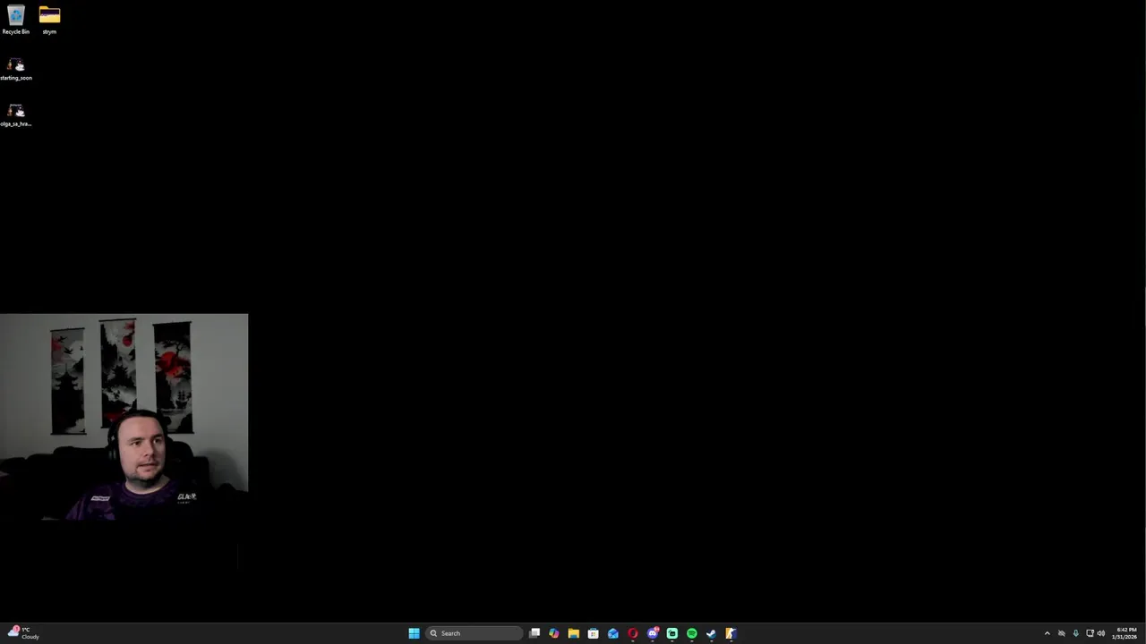Viewport: 1146px width, 644px height.
Task: Click the webcam video preview
Action: point(124,417)
